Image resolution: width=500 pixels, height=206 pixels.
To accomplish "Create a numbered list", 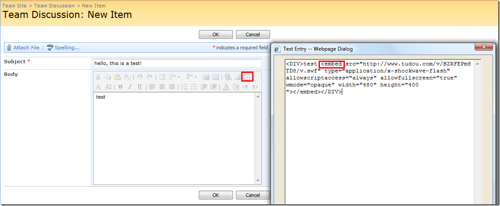I will tap(184, 86).
